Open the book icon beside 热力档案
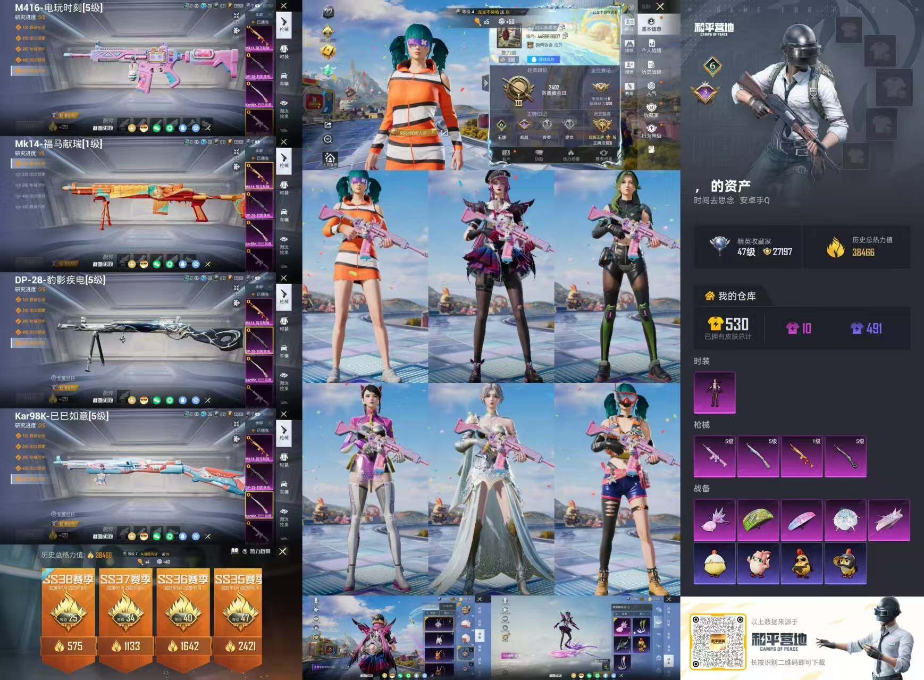The width and height of the screenshot is (924, 680). pyautogui.click(x=234, y=551)
